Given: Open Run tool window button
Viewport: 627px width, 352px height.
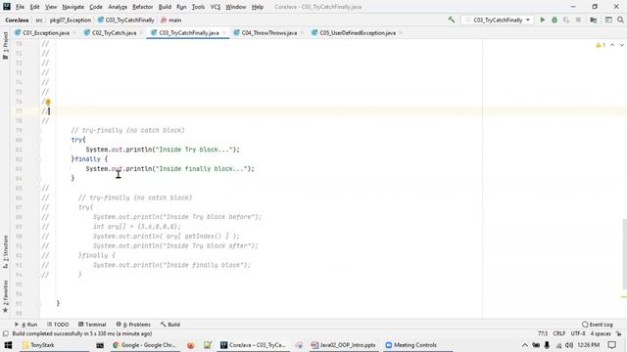Looking at the screenshot, I should click(26, 325).
